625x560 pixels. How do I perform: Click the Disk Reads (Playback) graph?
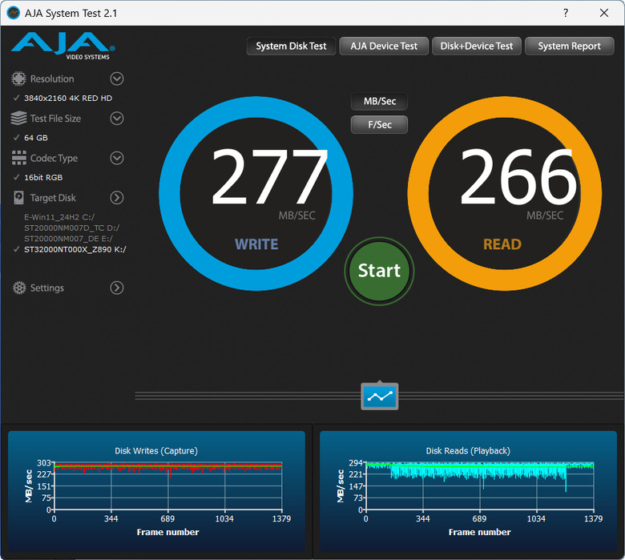pyautogui.click(x=469, y=491)
